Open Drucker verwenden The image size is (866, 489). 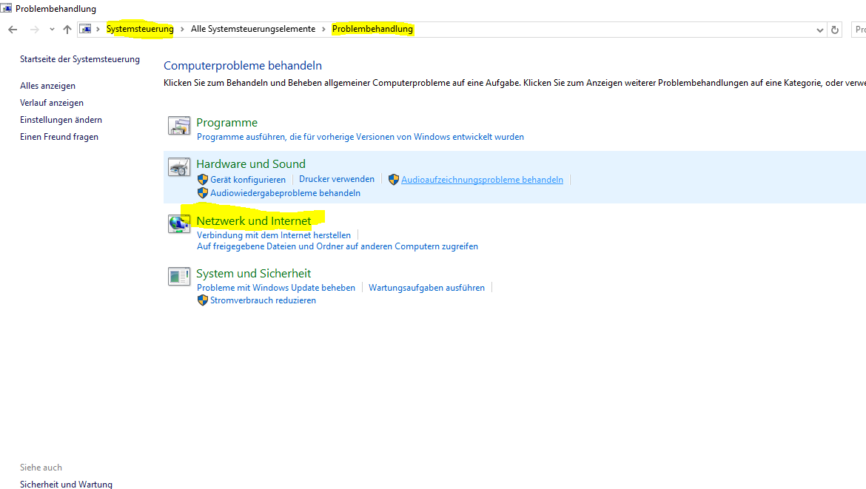(x=336, y=179)
